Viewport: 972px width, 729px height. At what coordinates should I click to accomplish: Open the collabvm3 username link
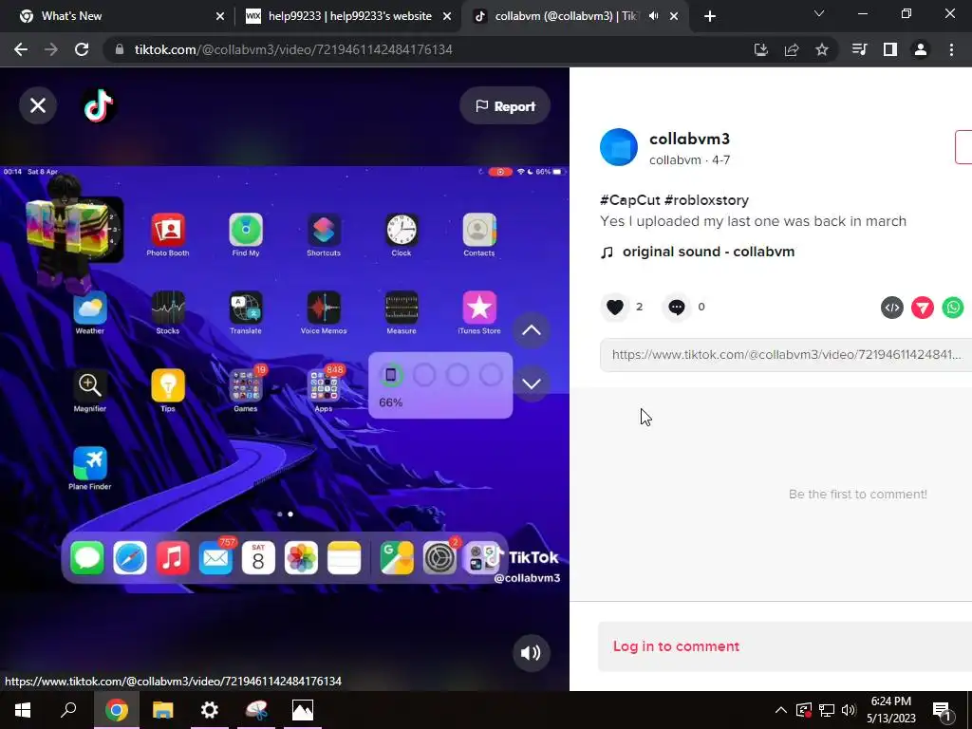pyautogui.click(x=689, y=139)
